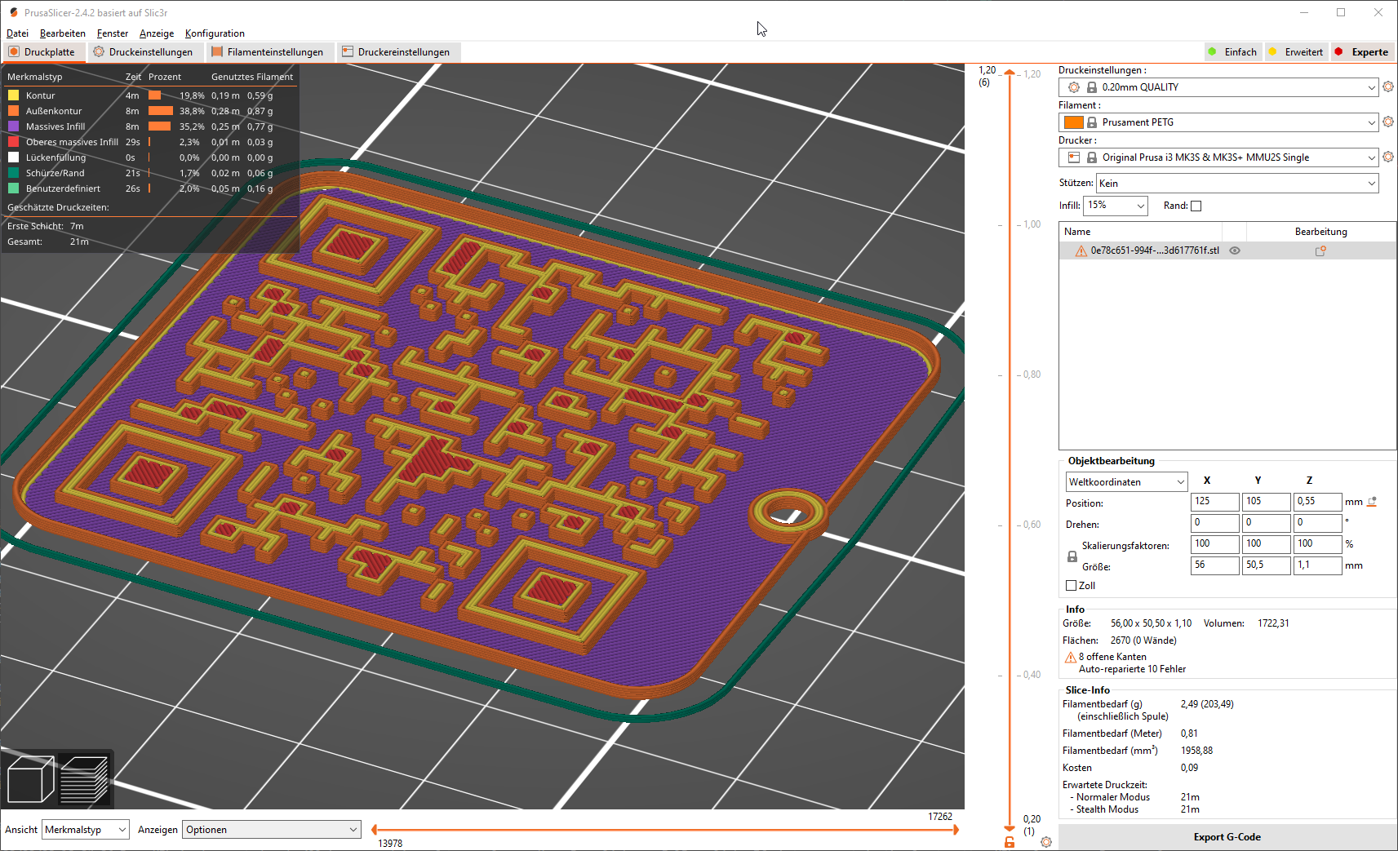Click the Massives Infill purple legend swatch
Screen dimensions: 1398x851
[13, 126]
